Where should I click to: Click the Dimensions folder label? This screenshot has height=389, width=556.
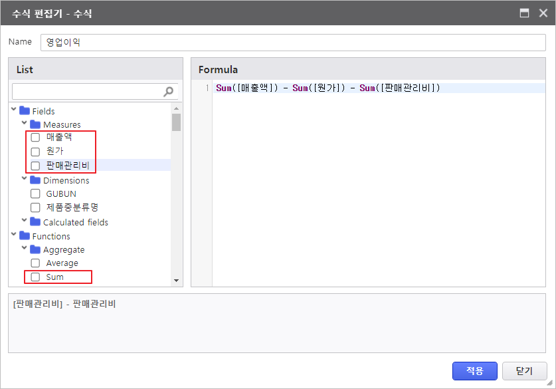pos(66,180)
